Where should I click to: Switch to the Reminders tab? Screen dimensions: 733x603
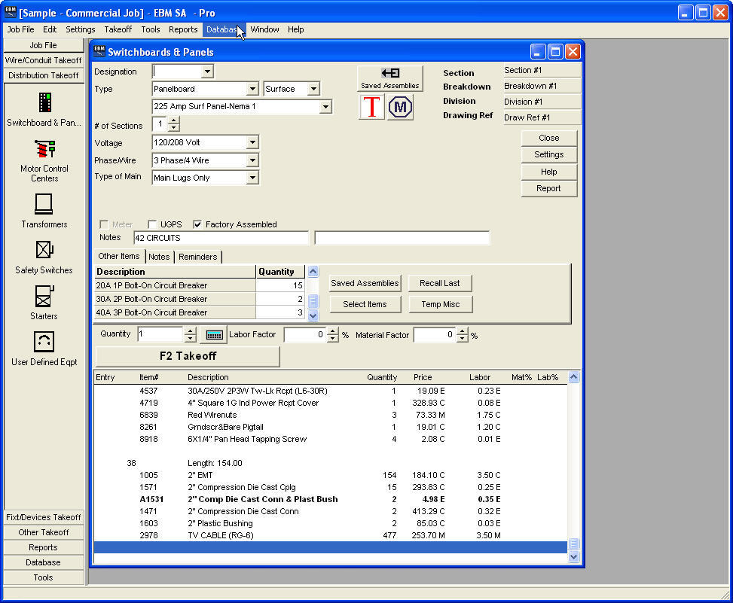click(x=197, y=257)
